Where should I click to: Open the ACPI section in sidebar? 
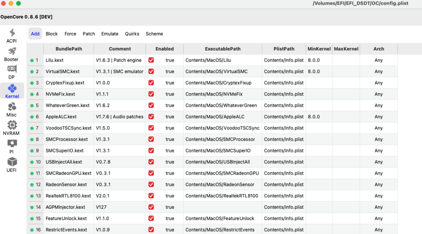coord(11,36)
